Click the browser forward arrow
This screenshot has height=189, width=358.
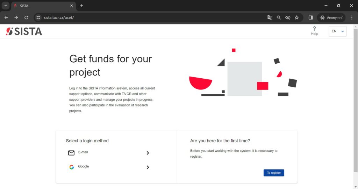(16, 17)
